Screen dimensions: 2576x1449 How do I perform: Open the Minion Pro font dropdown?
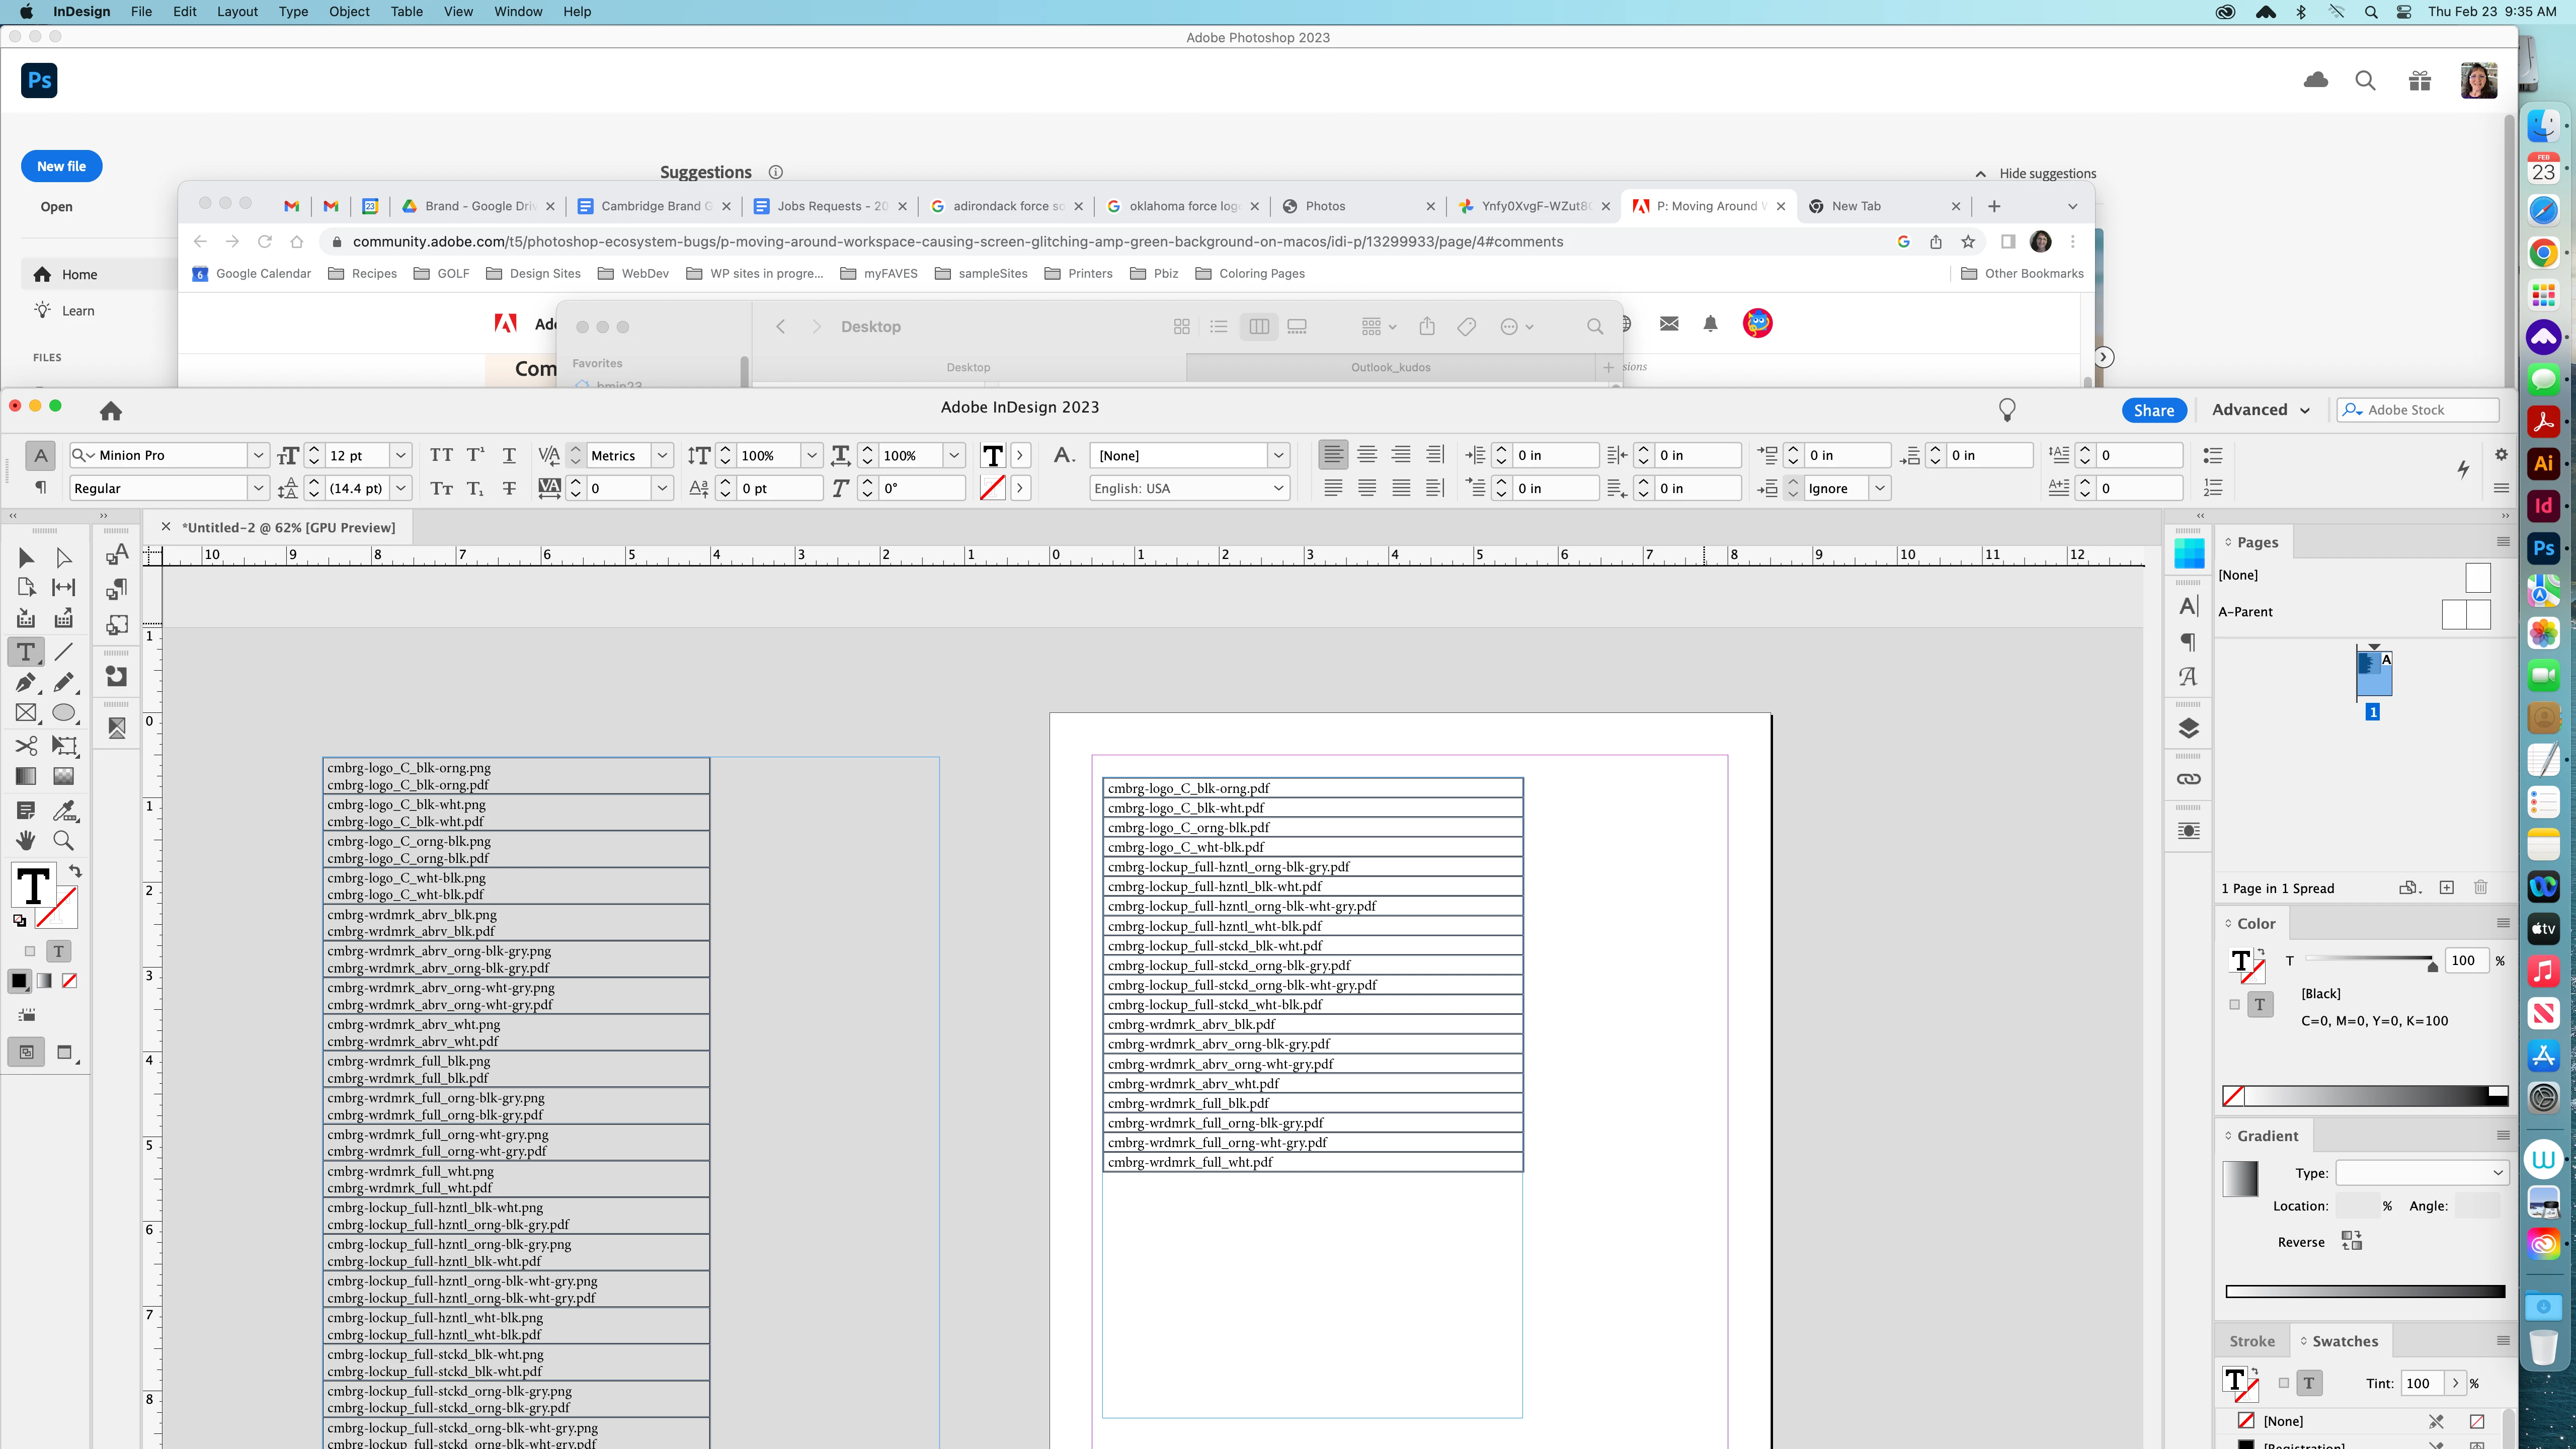click(x=258, y=456)
